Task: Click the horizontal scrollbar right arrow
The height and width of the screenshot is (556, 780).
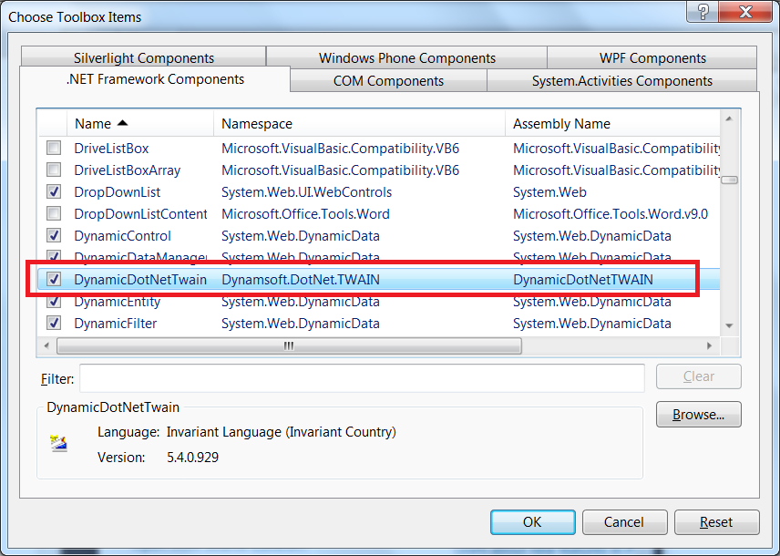Action: coord(710,346)
